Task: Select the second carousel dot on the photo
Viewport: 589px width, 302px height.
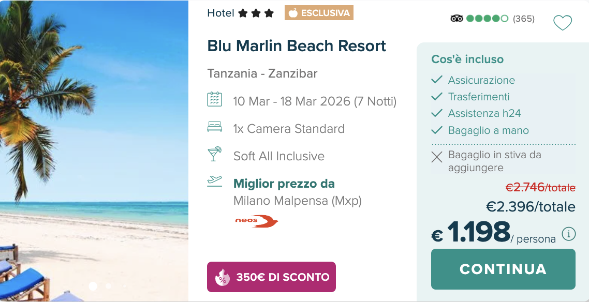Action: pos(108,285)
